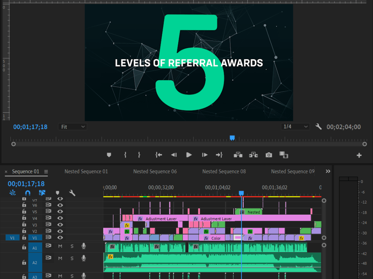Click the Extract button
This screenshot has width=373, height=279.
click(253, 155)
